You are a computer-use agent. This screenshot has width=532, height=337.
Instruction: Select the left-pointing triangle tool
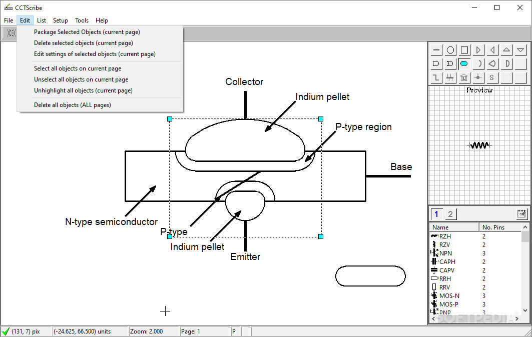pyautogui.click(x=492, y=50)
